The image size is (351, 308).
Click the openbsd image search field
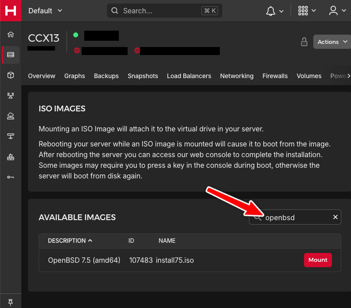[x=295, y=217]
